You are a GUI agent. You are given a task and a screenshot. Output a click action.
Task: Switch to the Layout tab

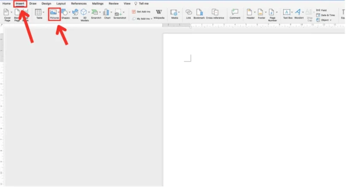click(61, 3)
